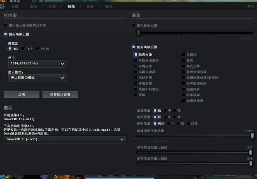Click the 237 max frames value
The height and width of the screenshot is (179, 257).
pos(250,147)
